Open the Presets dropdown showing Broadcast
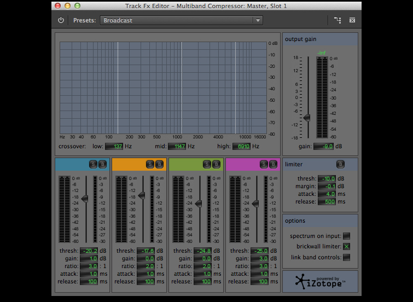 click(181, 20)
